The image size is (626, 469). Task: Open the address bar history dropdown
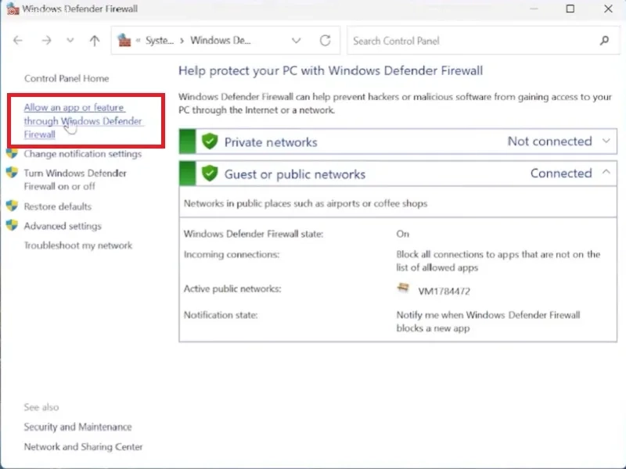[296, 41]
